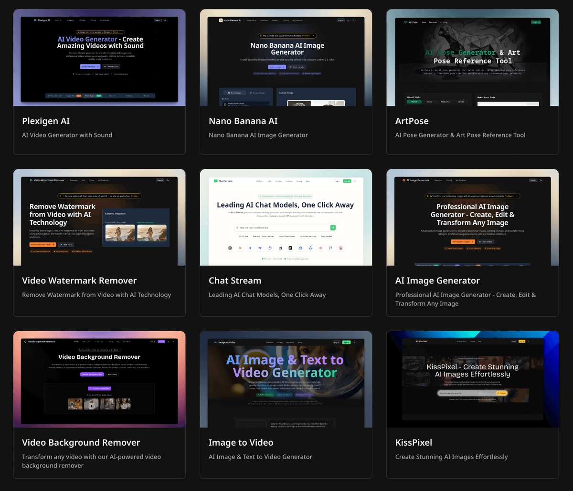
Task: Open the Chat Stream card title
Action: point(235,281)
